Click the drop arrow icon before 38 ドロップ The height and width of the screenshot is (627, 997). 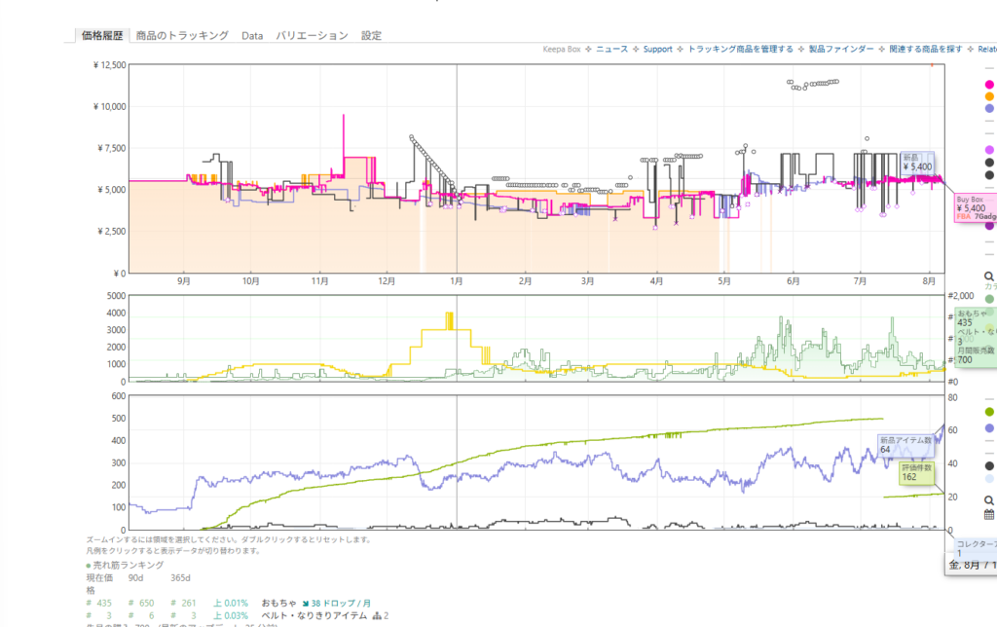(306, 604)
